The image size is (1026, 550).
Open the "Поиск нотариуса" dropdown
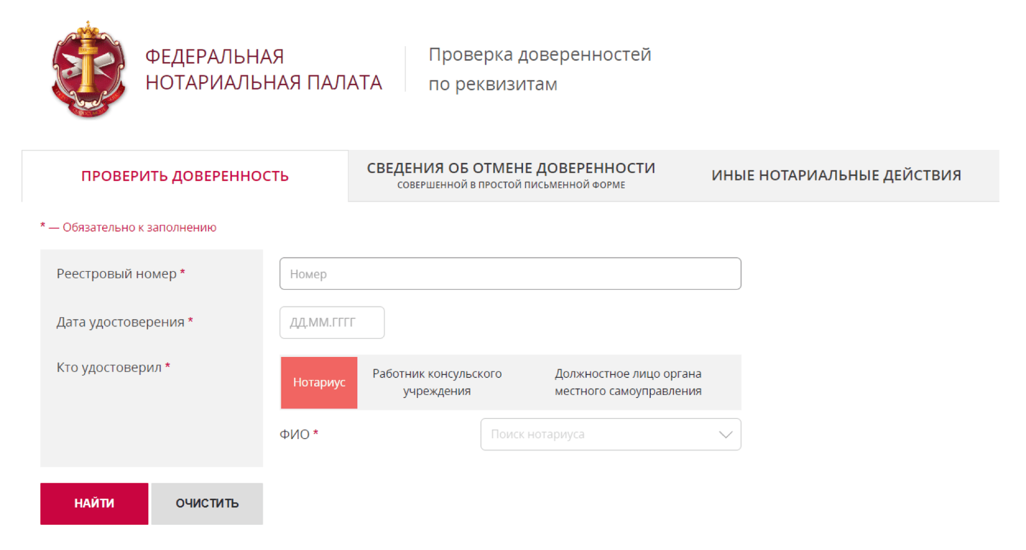coord(611,435)
